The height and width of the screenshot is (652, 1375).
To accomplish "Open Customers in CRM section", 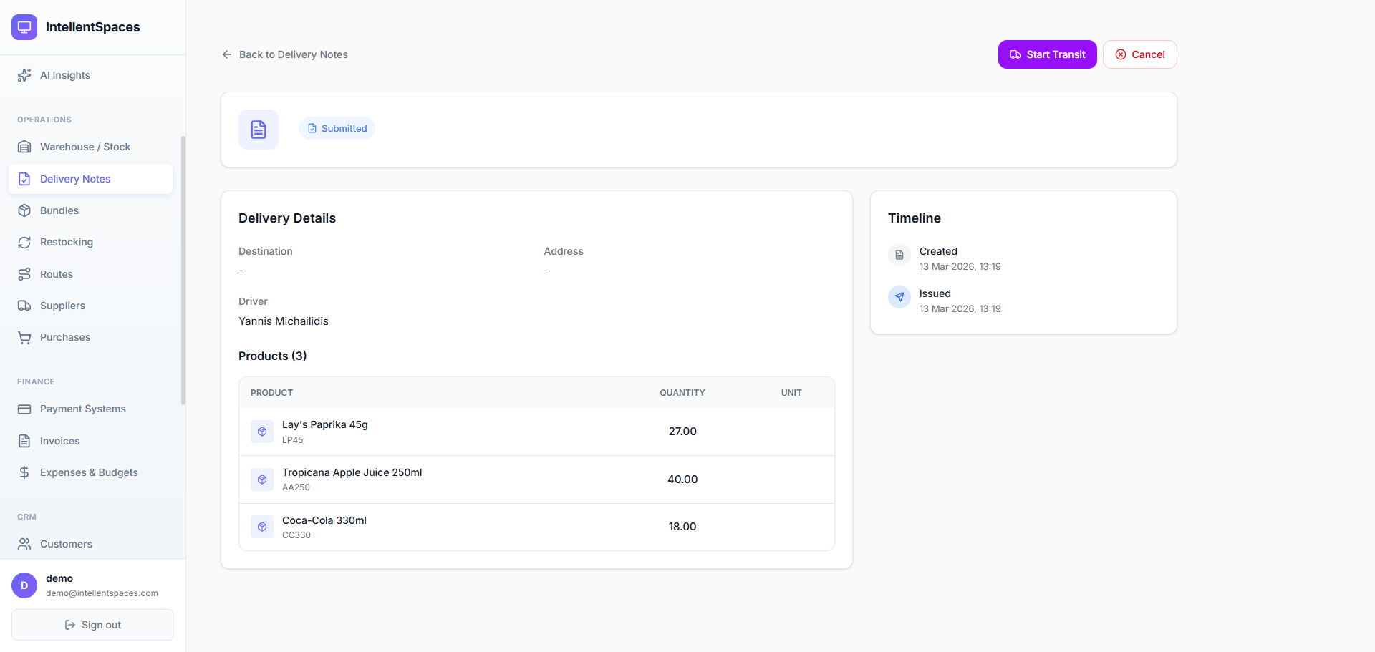I will pos(90,544).
